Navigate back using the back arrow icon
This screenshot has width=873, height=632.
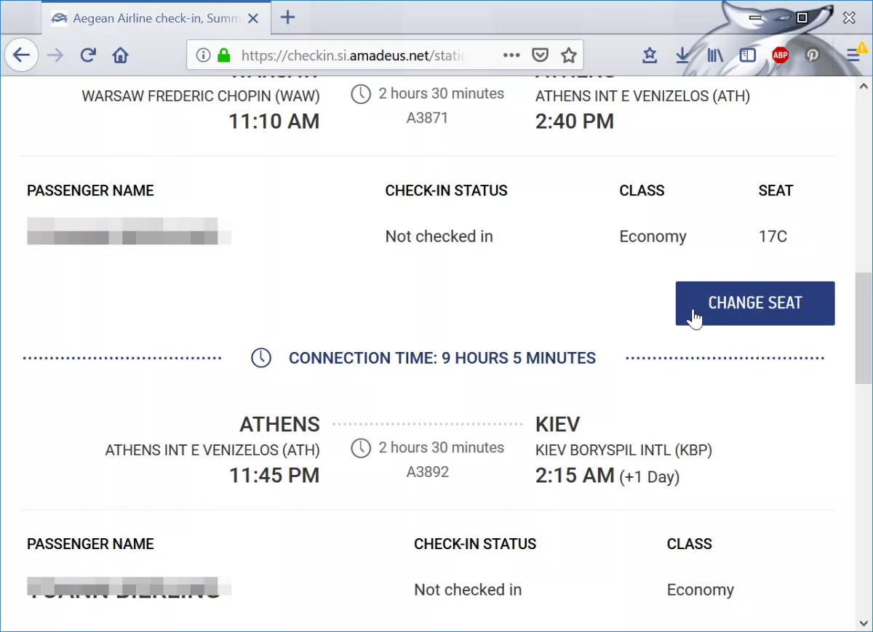[21, 55]
